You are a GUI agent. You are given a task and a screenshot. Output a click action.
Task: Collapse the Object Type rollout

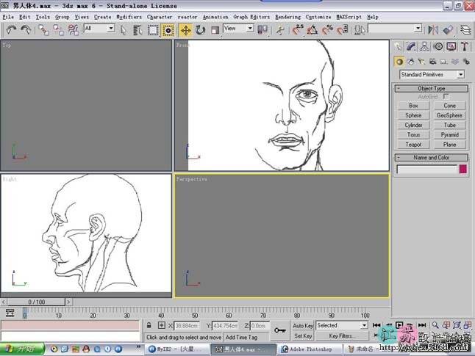[431, 88]
